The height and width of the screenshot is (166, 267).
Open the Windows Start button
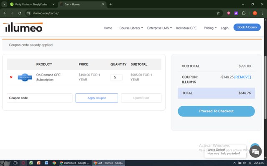coord(5,163)
